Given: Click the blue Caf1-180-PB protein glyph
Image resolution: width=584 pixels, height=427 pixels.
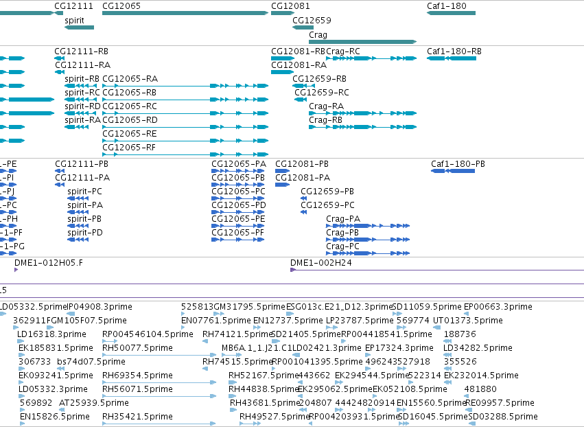Looking at the screenshot, I should pos(453,171).
